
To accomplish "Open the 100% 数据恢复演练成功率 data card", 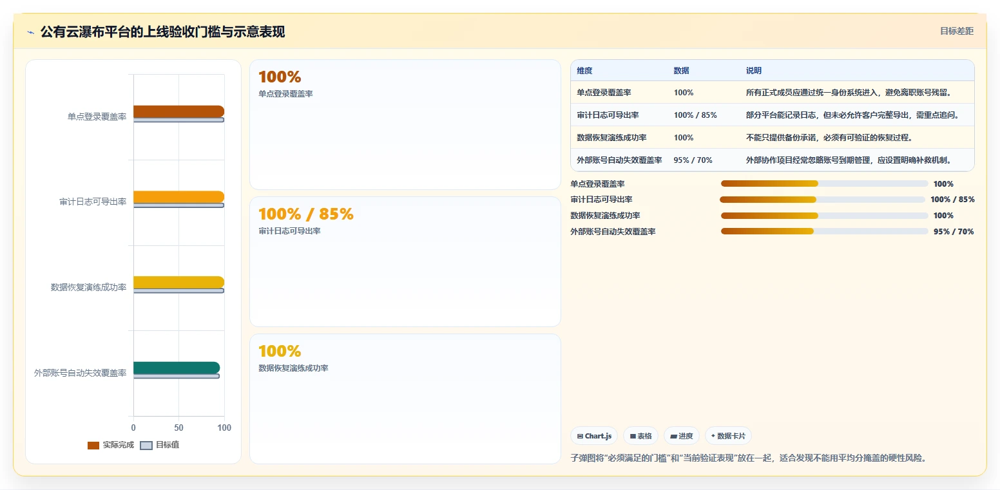I will pyautogui.click(x=405, y=399).
